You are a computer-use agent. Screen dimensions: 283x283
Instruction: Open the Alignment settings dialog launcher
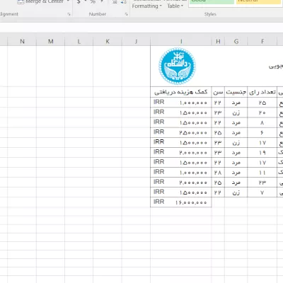pyautogui.click(x=69, y=14)
